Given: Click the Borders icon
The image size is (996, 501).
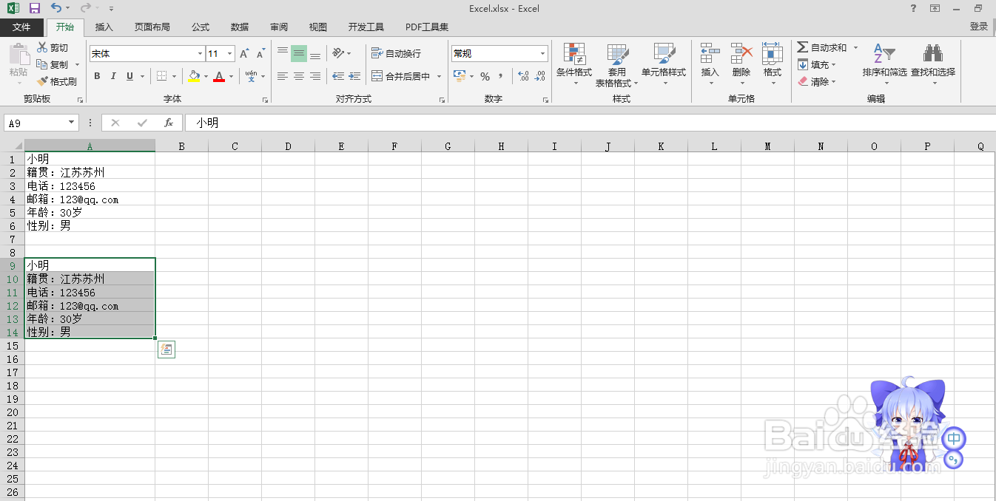Looking at the screenshot, I should pos(162,76).
